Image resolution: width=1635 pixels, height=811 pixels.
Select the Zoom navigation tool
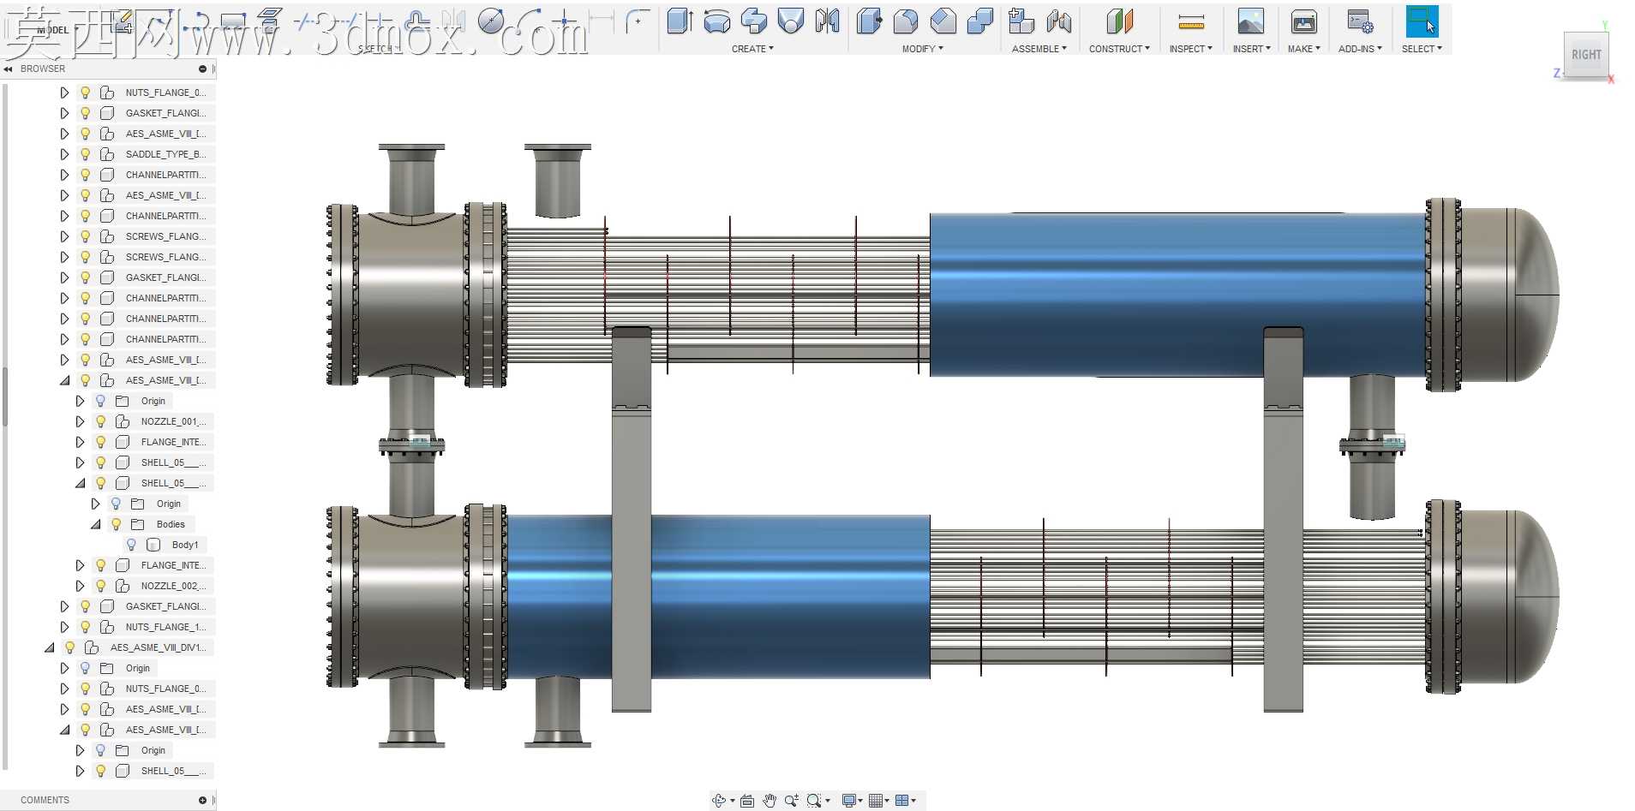(x=791, y=801)
